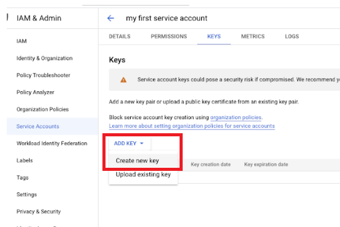View the METRICS tab
340x227 pixels.
coord(253,36)
